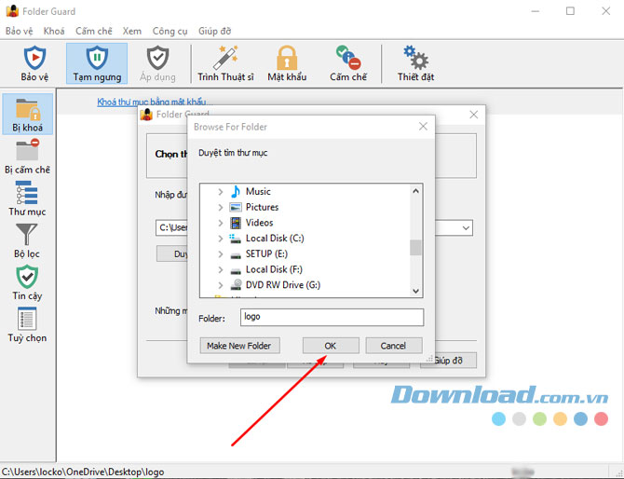
Task: Click the scroll down arrow in folder tree
Action: click(415, 291)
